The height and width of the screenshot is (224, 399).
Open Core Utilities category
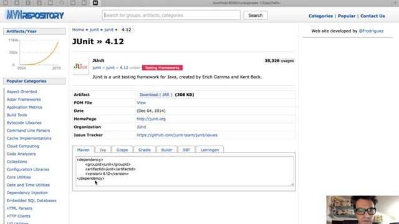(19, 177)
